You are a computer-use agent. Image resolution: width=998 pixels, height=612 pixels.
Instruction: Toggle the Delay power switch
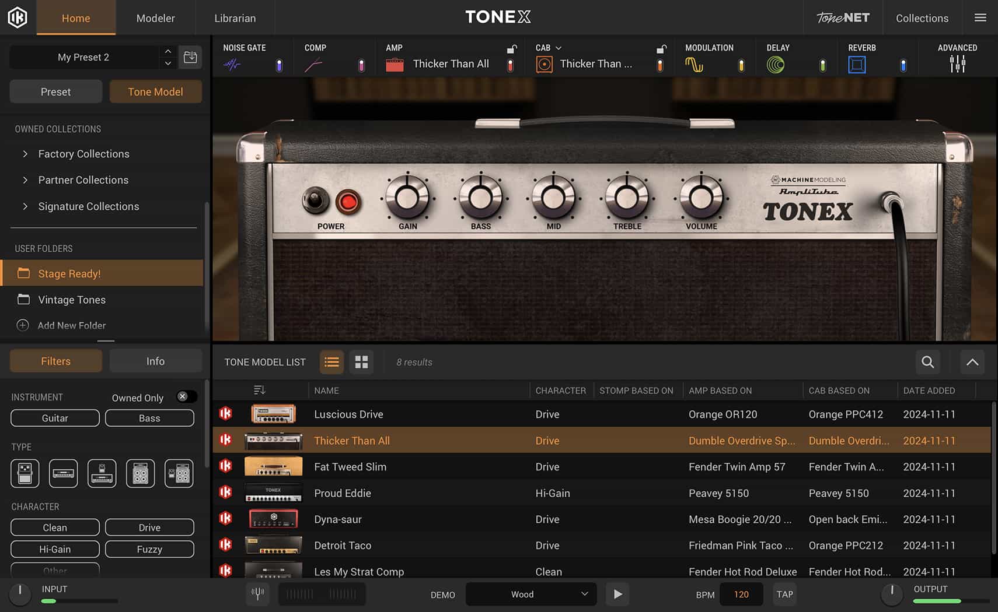(x=823, y=65)
